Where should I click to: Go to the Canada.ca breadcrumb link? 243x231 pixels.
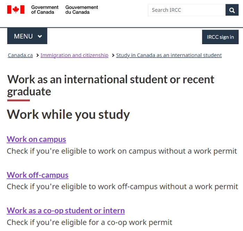click(x=20, y=55)
